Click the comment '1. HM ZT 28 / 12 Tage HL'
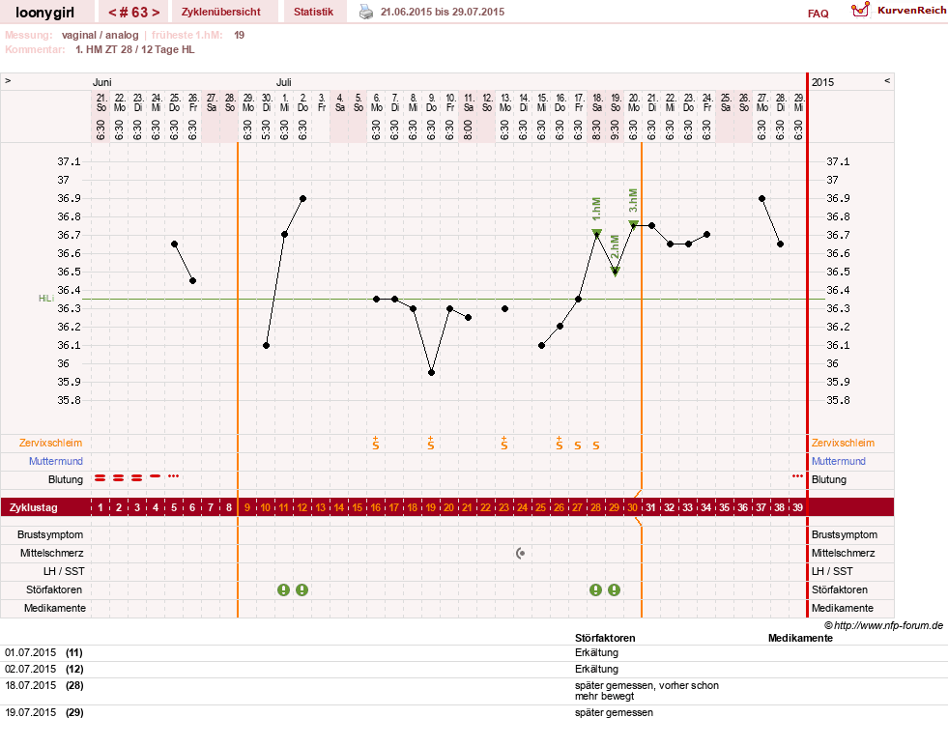 (x=135, y=49)
